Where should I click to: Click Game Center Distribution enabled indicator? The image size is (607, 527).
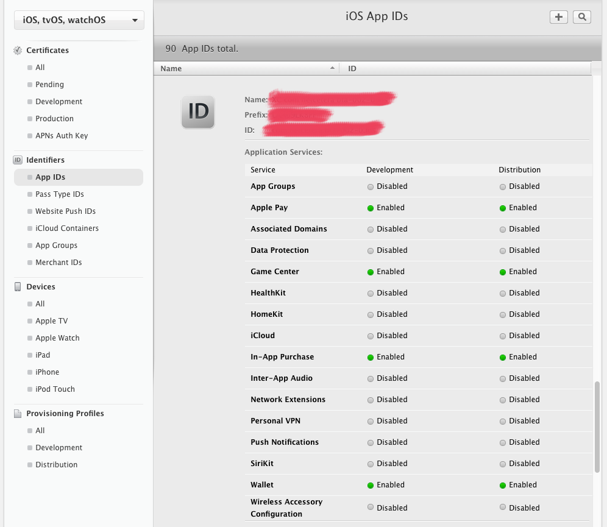click(503, 272)
